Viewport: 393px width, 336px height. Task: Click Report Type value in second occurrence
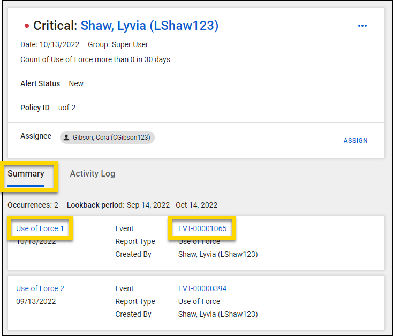199,301
